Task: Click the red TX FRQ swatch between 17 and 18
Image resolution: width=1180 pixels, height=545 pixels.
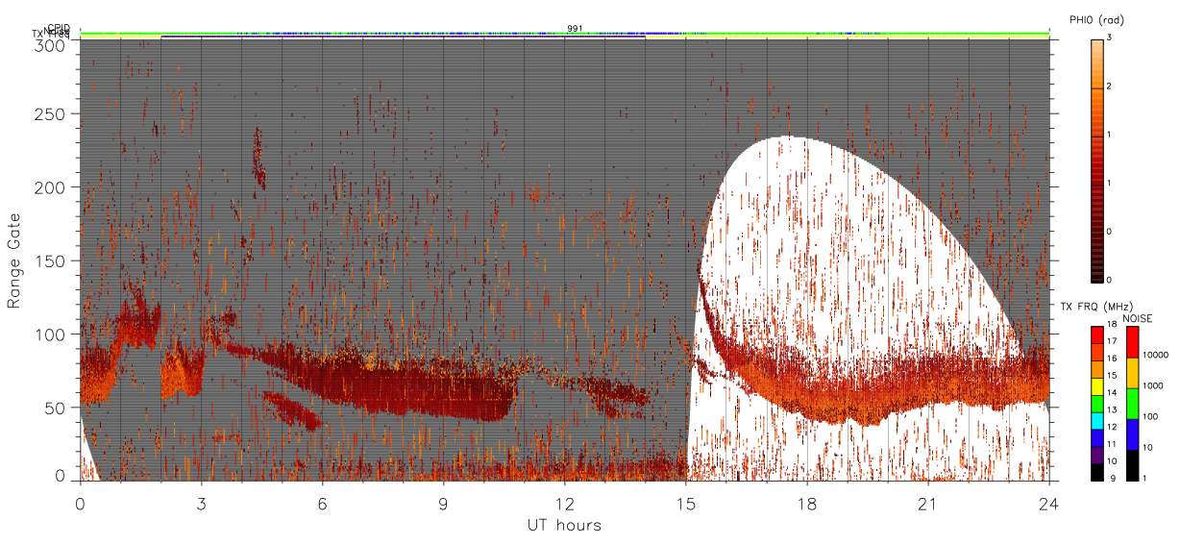Action: tap(1096, 334)
